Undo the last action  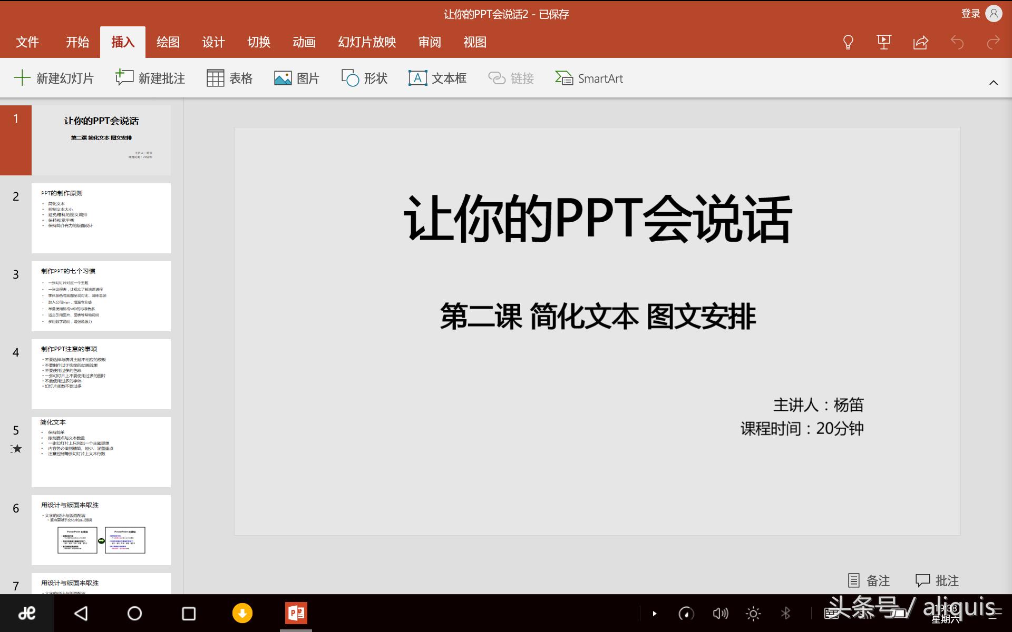(x=957, y=42)
